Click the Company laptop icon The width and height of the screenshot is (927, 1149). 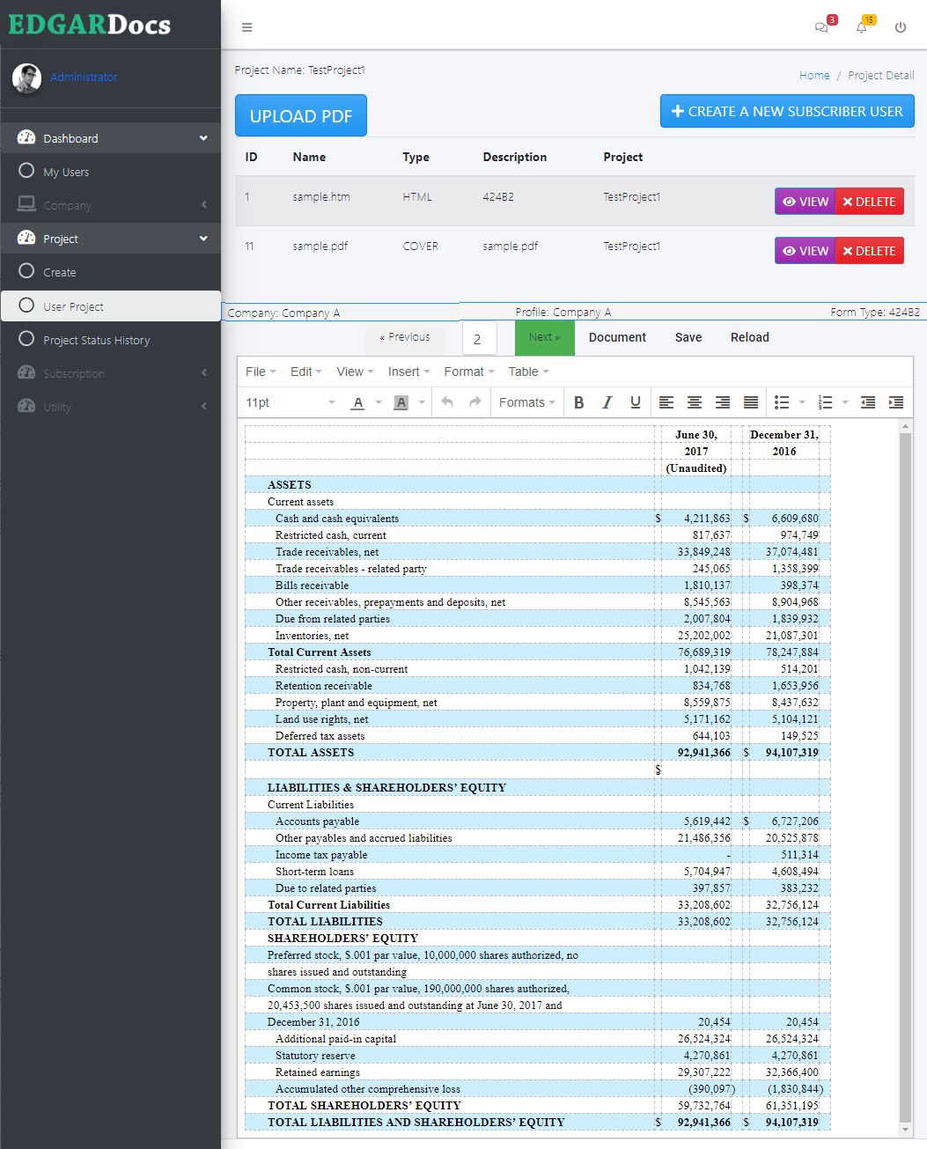[x=26, y=204]
